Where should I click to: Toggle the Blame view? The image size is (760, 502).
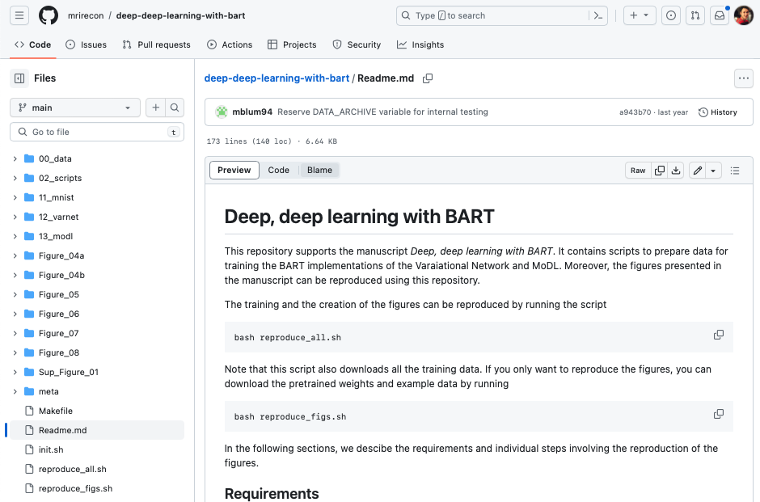pyautogui.click(x=319, y=170)
